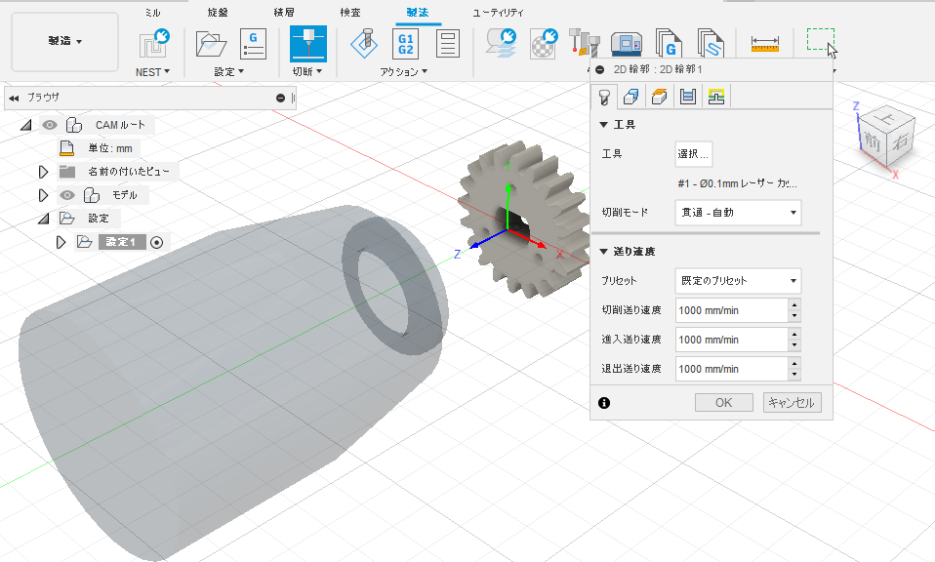Screen dimensions: 935x562
Task: Click the layered add-in icon with blue plug
Action: click(501, 44)
